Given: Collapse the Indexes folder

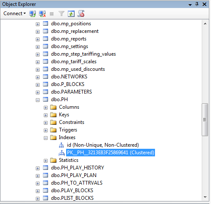Looking at the screenshot, I should 45,138.
